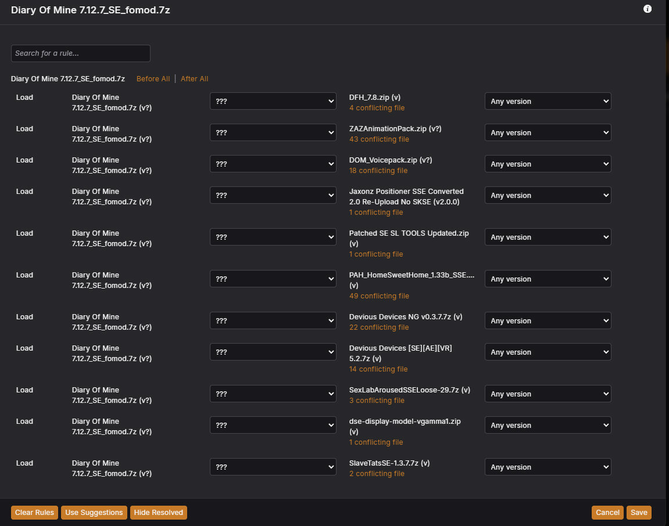Open rule type dropdown for SexLabArousedSSELoose
669x526 pixels.
click(273, 394)
